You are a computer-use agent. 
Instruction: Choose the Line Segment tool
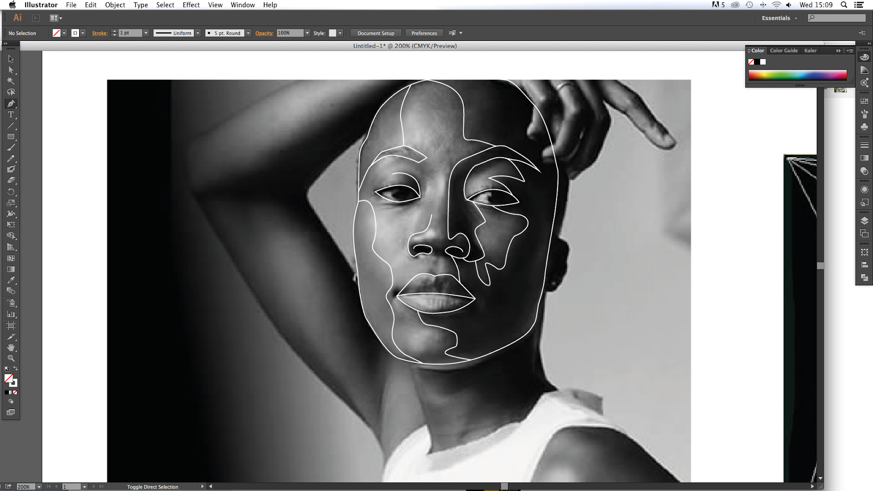click(11, 125)
